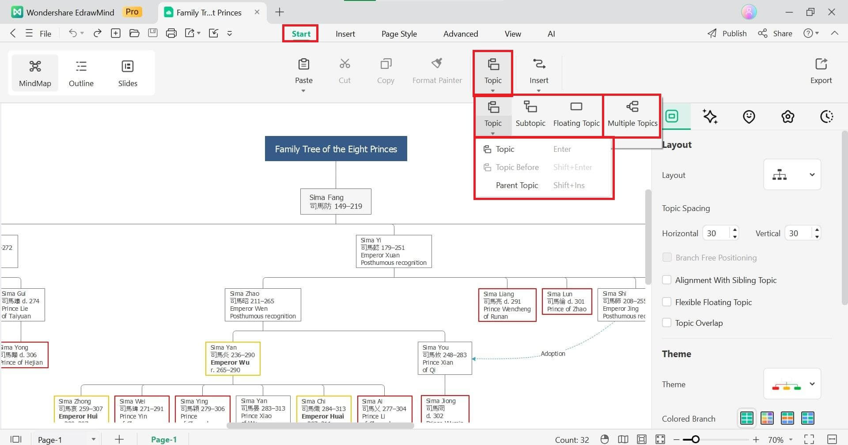Screen dimensions: 848x445
Task: Increase Vertical spacing with up stepper
Action: pyautogui.click(x=817, y=230)
